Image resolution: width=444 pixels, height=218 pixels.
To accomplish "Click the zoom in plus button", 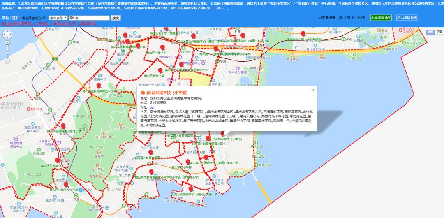I will pos(7,43).
